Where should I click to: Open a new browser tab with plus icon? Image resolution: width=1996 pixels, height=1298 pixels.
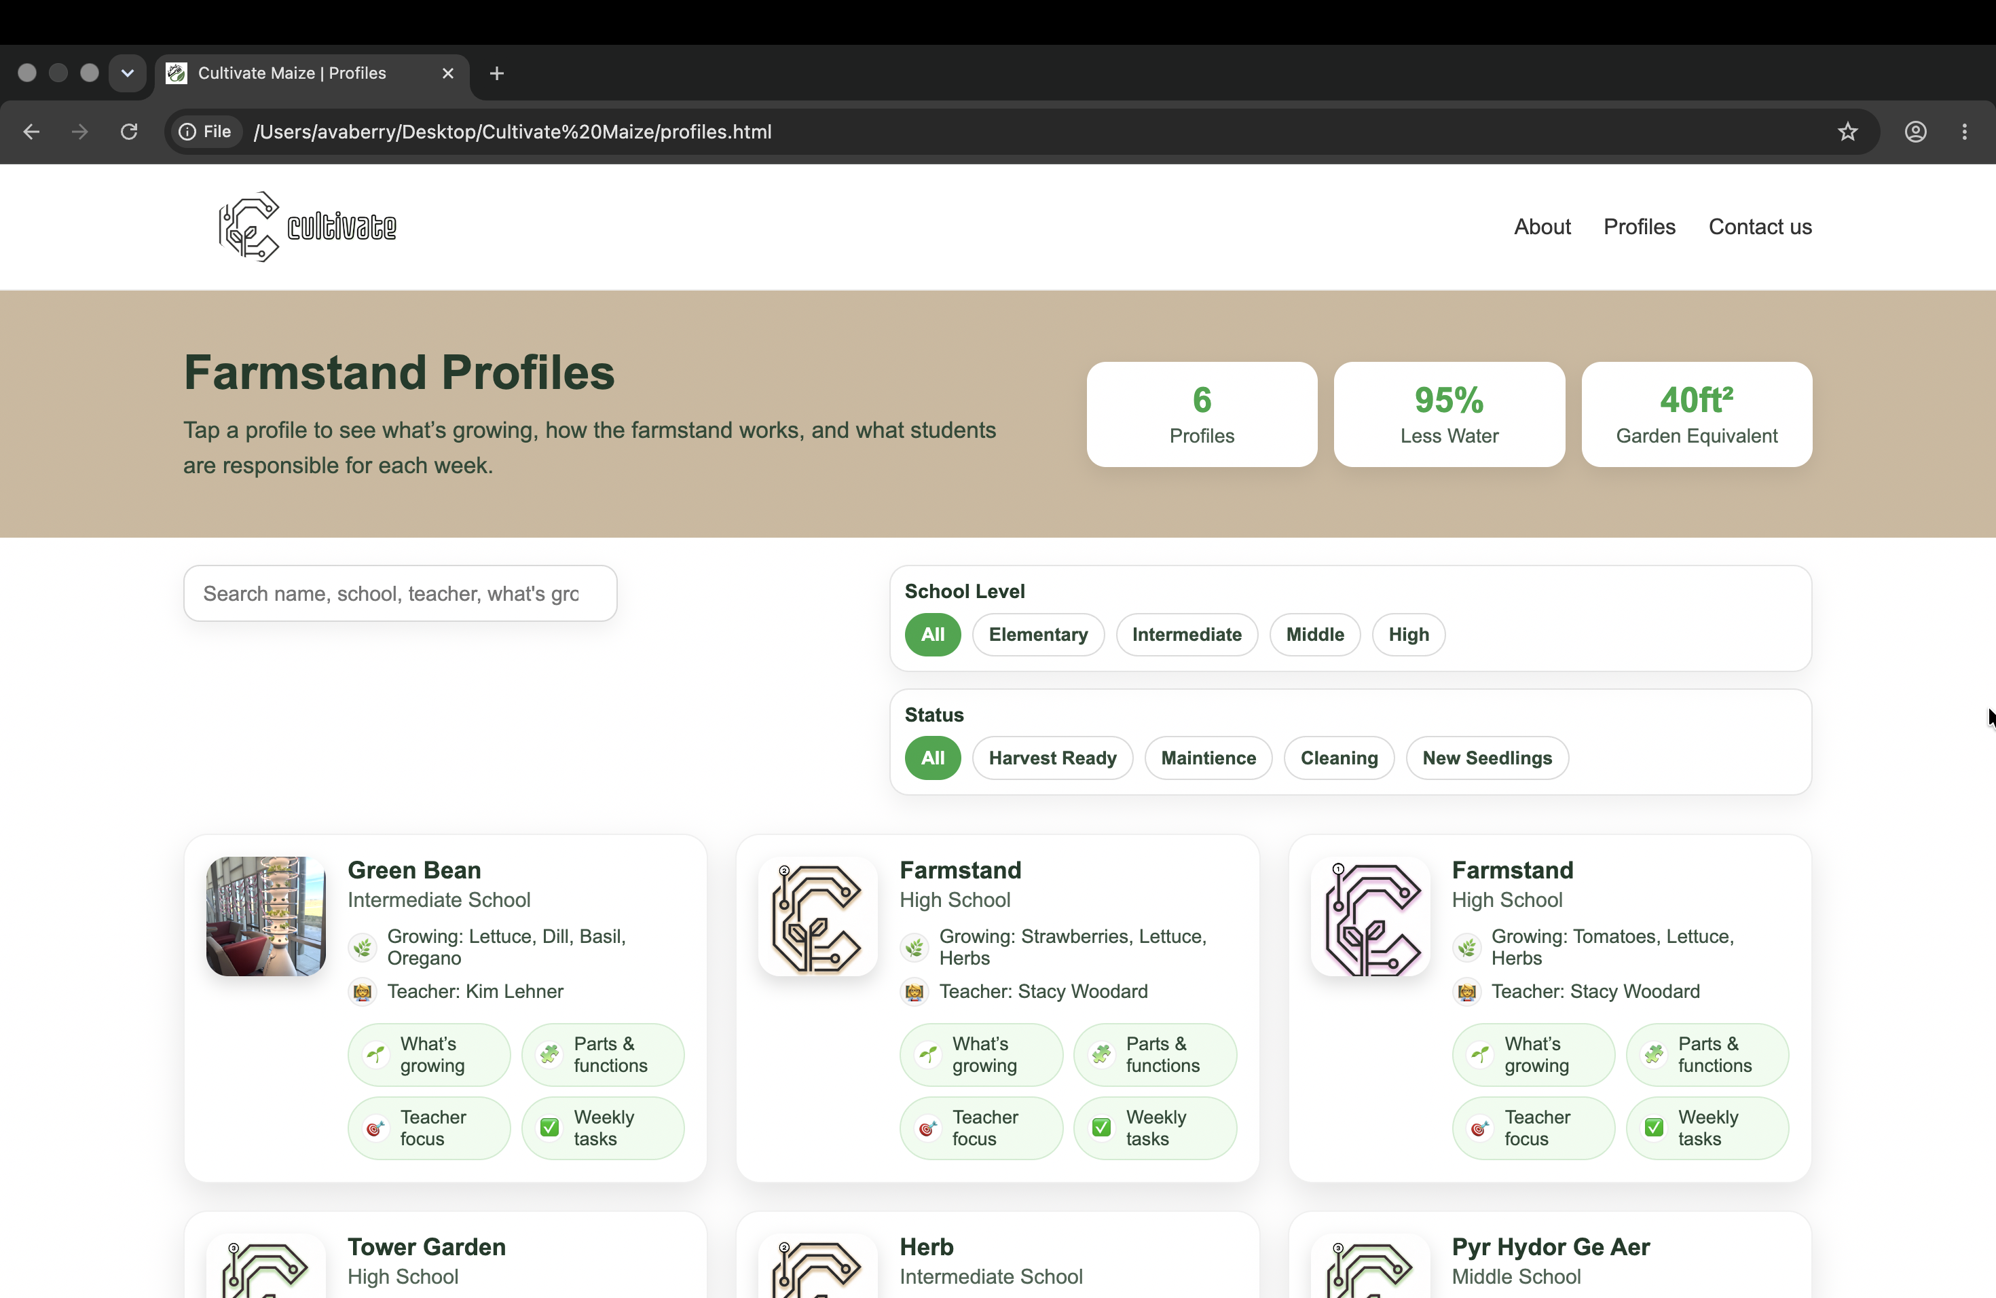click(496, 73)
